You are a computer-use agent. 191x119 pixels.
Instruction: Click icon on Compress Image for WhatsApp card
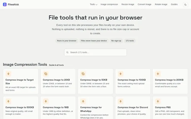pyautogui.click(x=83, y=101)
